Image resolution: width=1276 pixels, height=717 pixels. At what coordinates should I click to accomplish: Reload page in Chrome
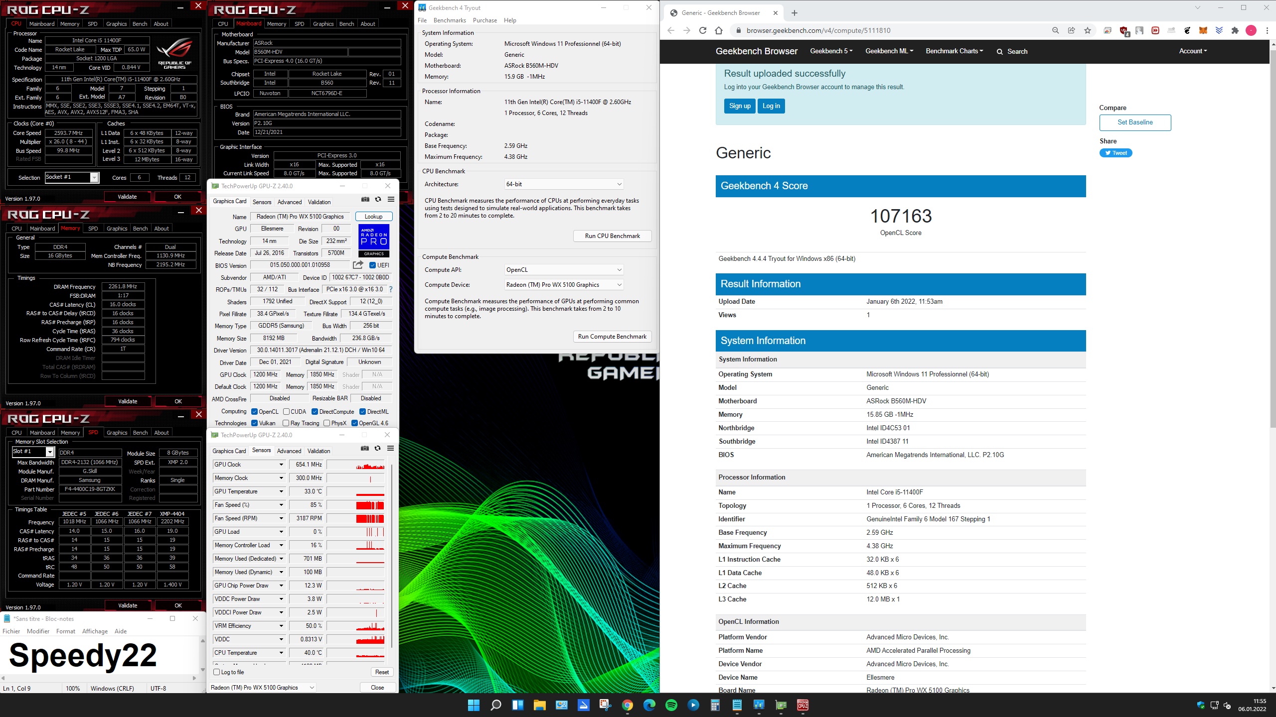702,30
